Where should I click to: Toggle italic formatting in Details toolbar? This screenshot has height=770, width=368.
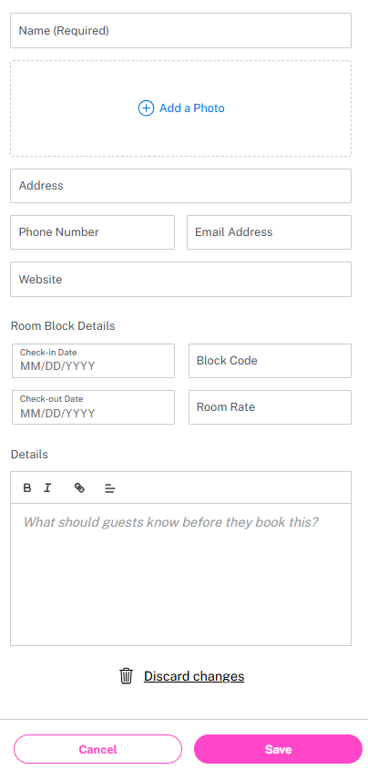[x=47, y=488]
